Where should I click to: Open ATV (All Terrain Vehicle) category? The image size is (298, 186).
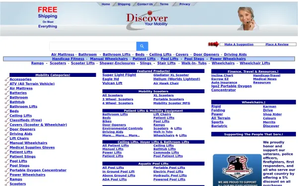click(32, 84)
